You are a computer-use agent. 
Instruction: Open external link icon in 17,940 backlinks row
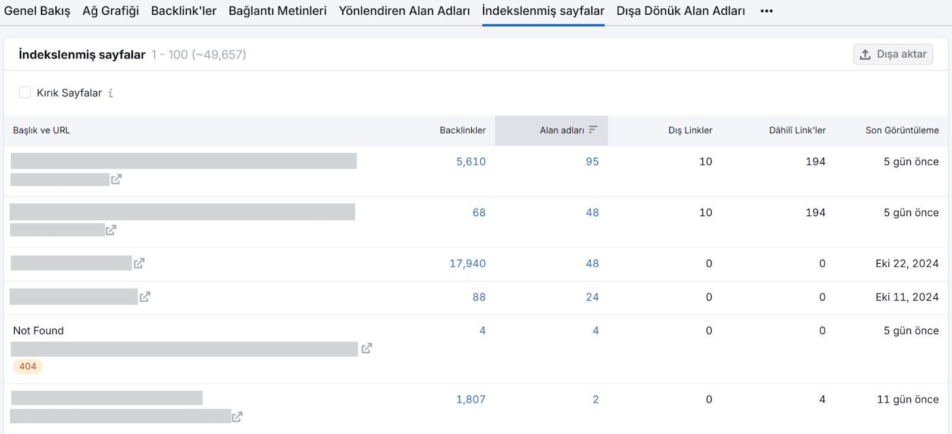139,263
